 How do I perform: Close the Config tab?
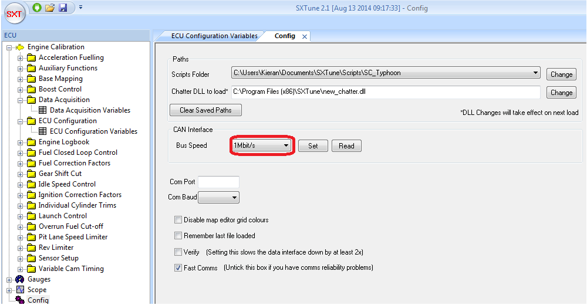[x=305, y=36]
